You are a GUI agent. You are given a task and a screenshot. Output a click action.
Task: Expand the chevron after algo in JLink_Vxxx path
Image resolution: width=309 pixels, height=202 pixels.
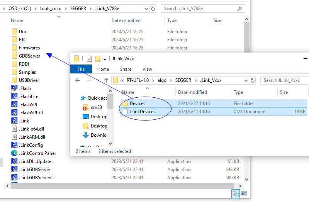pos(171,80)
